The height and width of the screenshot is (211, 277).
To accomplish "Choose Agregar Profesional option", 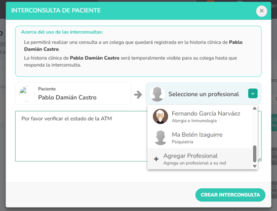I will click(200, 159).
